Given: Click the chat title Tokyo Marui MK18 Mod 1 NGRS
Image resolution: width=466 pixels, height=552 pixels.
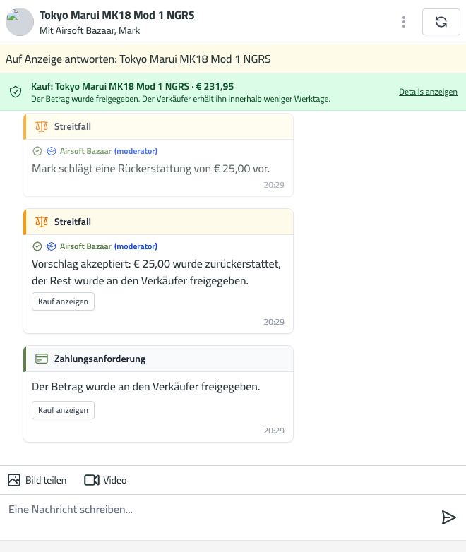Looking at the screenshot, I should pos(117,16).
